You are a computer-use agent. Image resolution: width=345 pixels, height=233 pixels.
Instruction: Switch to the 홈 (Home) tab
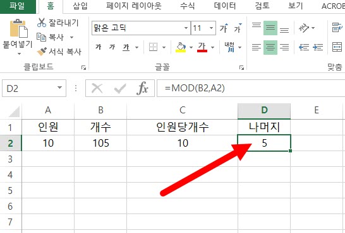tap(51, 6)
